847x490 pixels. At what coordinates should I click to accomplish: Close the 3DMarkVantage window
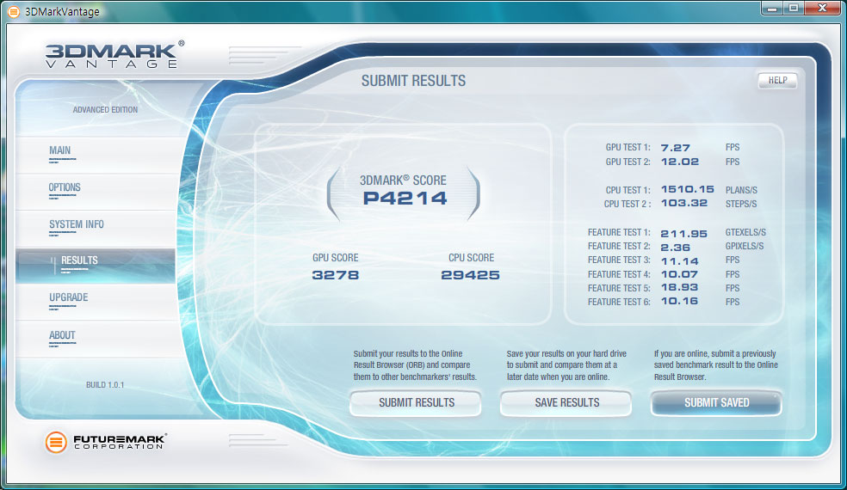(820, 9)
